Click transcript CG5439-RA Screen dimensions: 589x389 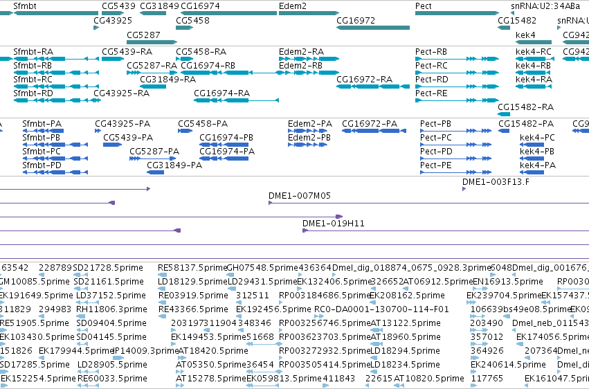[x=113, y=59]
